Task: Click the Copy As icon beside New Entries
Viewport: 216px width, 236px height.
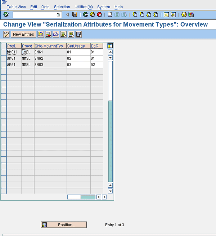Action: [41, 34]
